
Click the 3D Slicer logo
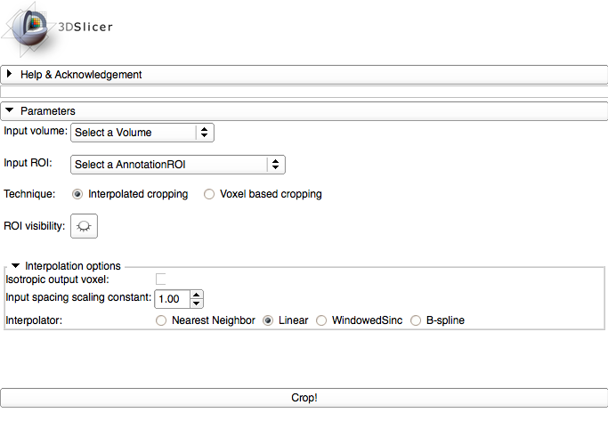click(57, 28)
